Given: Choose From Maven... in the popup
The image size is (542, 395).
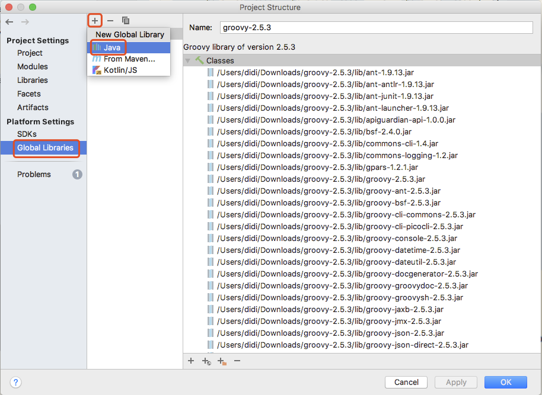Looking at the screenshot, I should pyautogui.click(x=129, y=59).
